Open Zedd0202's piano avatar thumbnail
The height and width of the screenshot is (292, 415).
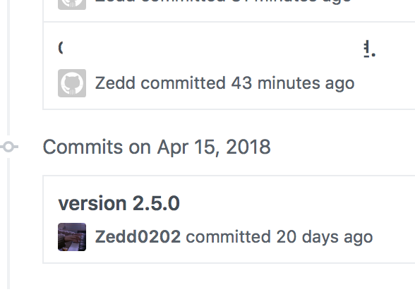coord(72,237)
